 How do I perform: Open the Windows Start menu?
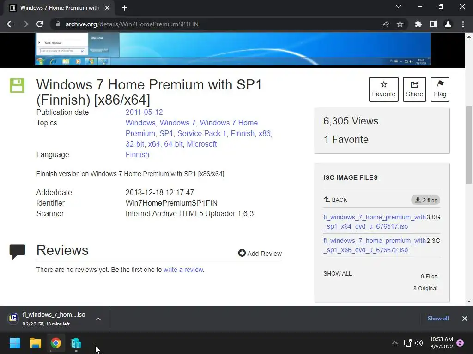(x=15, y=343)
